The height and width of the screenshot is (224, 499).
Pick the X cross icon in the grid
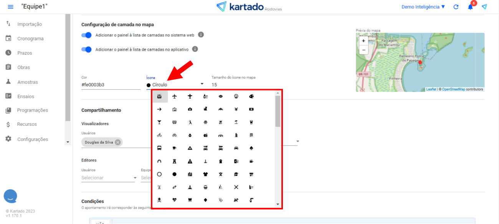236,187
